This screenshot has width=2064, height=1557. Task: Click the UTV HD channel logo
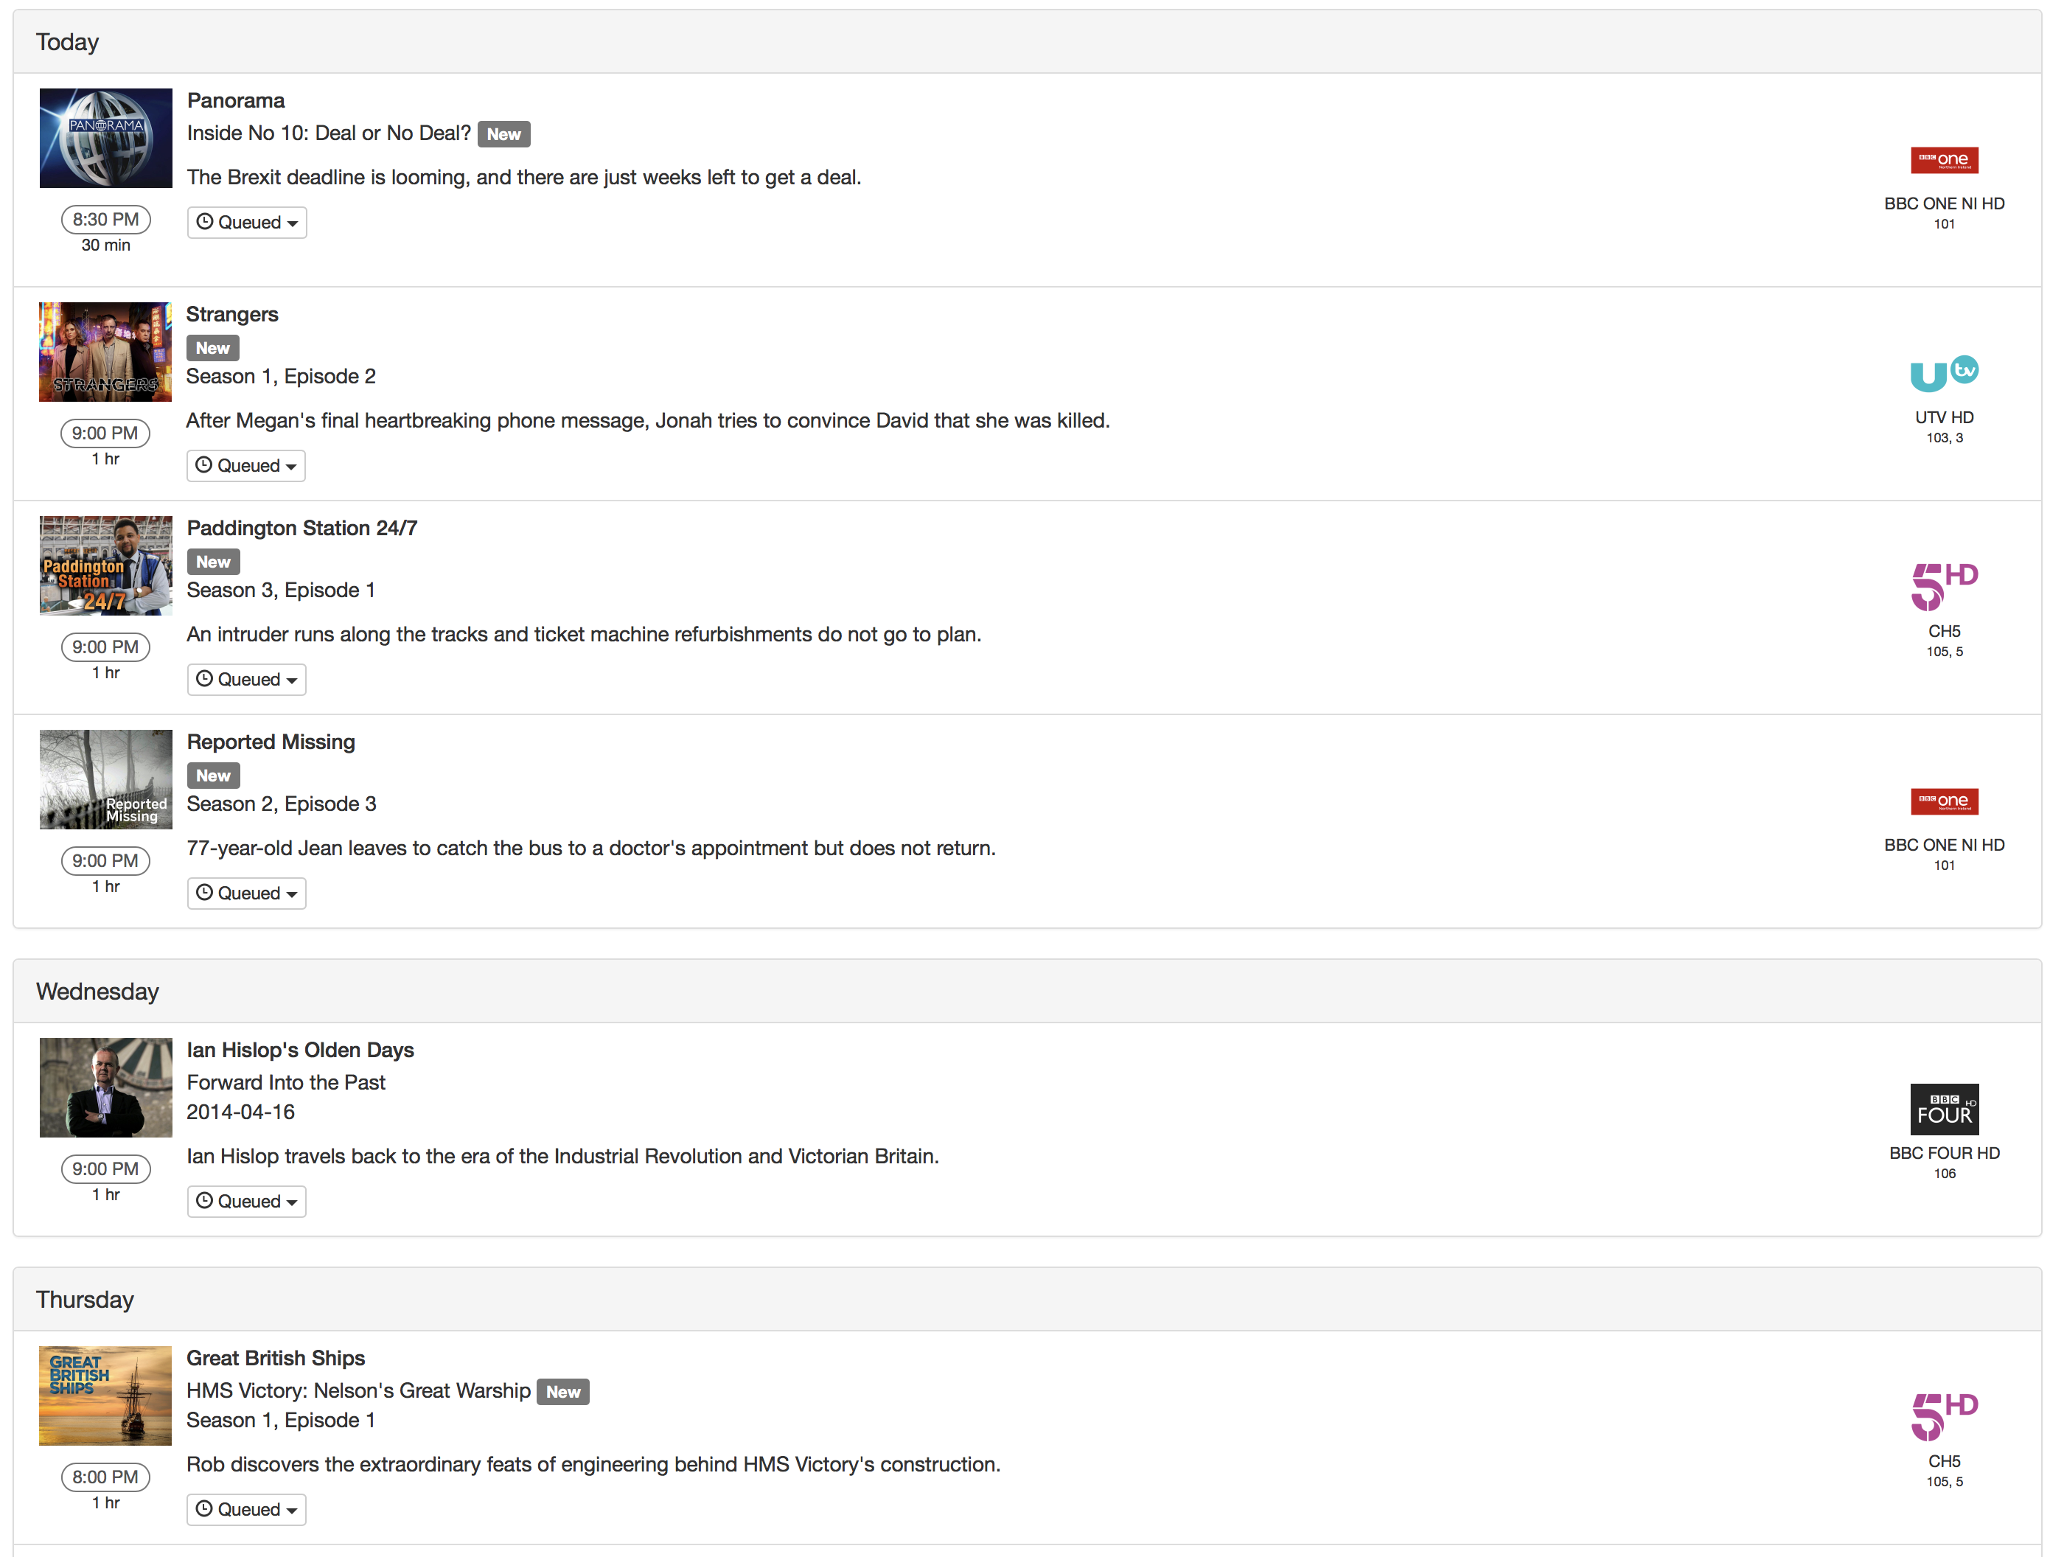click(1944, 373)
